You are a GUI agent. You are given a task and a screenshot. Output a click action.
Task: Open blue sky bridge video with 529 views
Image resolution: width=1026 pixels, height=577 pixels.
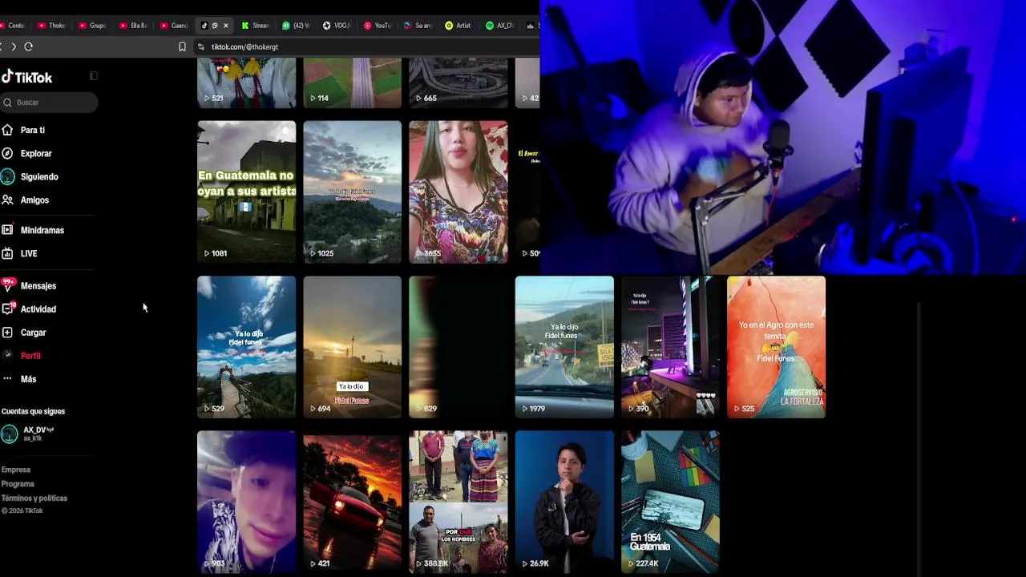[x=247, y=347]
